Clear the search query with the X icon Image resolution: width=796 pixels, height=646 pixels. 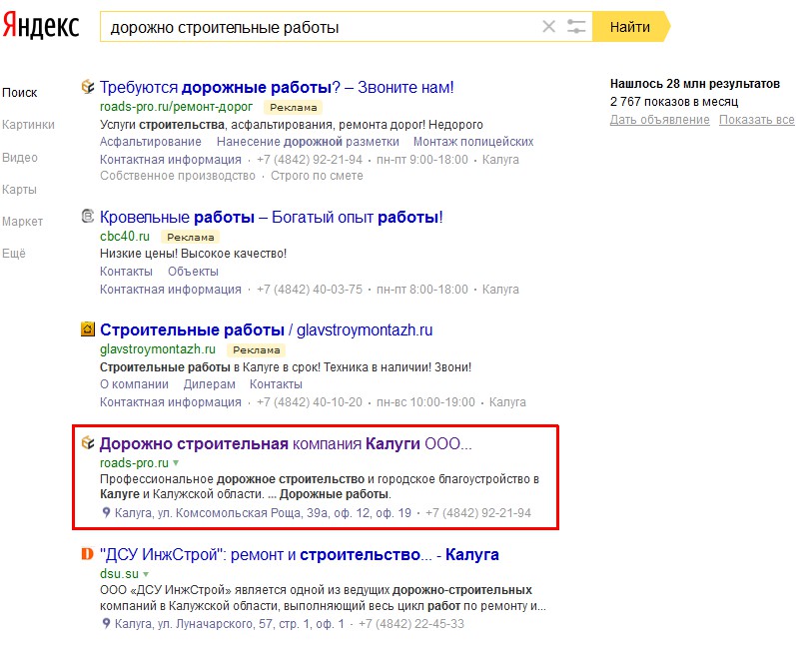(x=548, y=27)
